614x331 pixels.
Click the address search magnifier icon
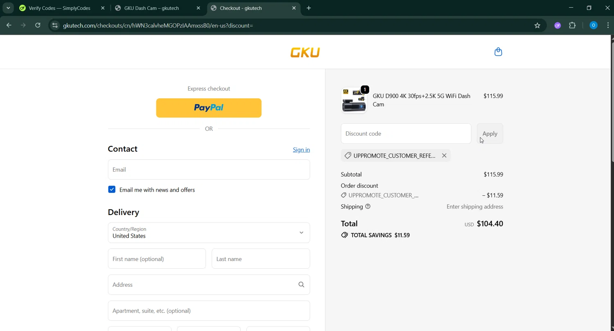301,285
